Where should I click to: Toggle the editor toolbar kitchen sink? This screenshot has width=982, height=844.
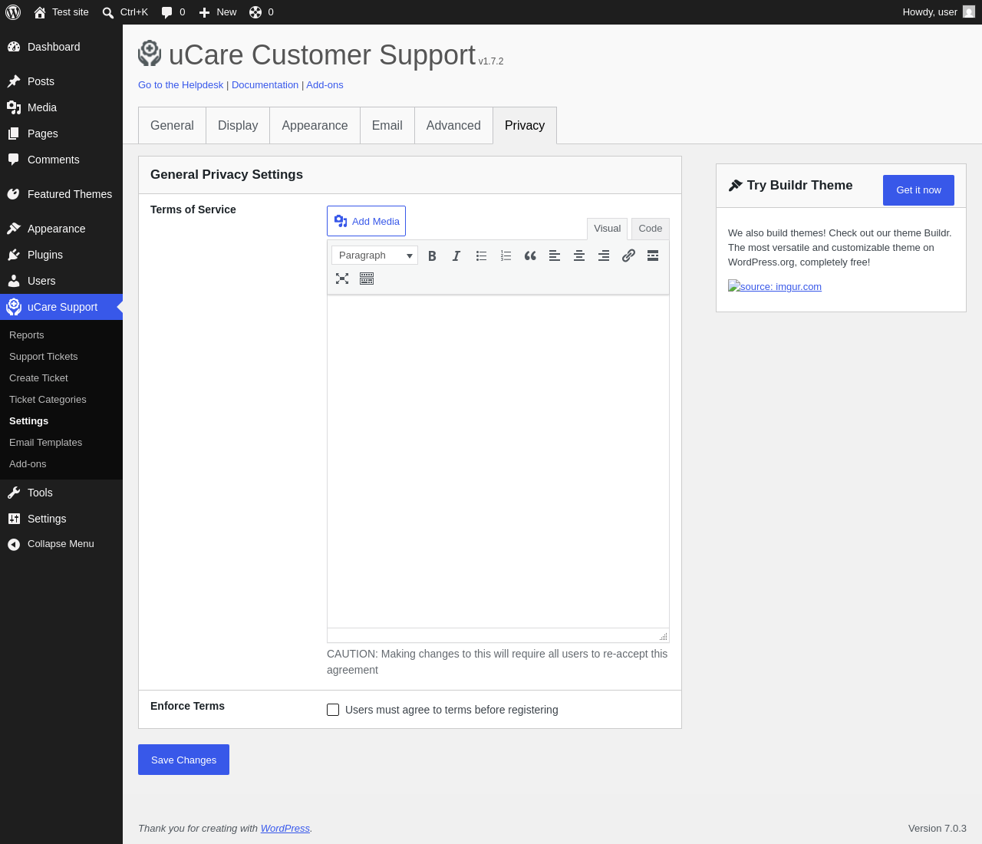point(367,279)
